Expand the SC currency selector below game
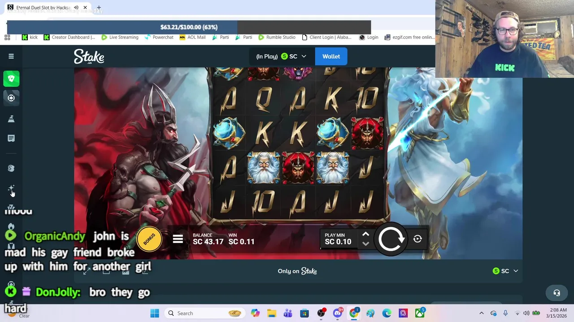574x322 pixels. (x=505, y=271)
